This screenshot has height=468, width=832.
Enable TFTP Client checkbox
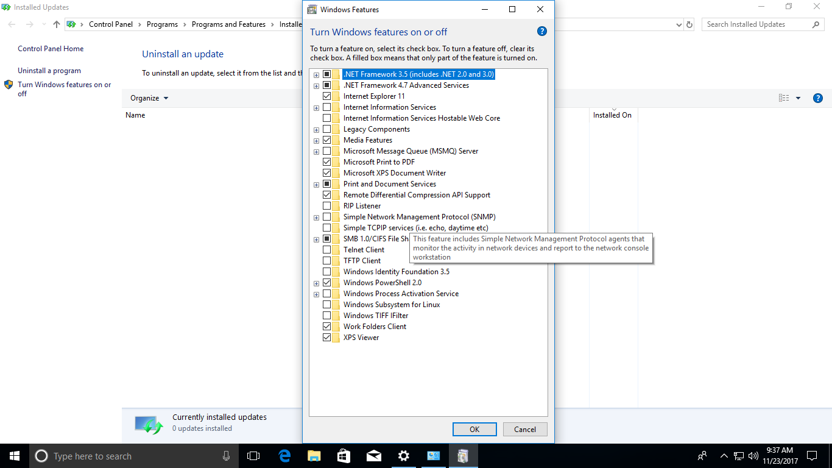click(x=327, y=261)
